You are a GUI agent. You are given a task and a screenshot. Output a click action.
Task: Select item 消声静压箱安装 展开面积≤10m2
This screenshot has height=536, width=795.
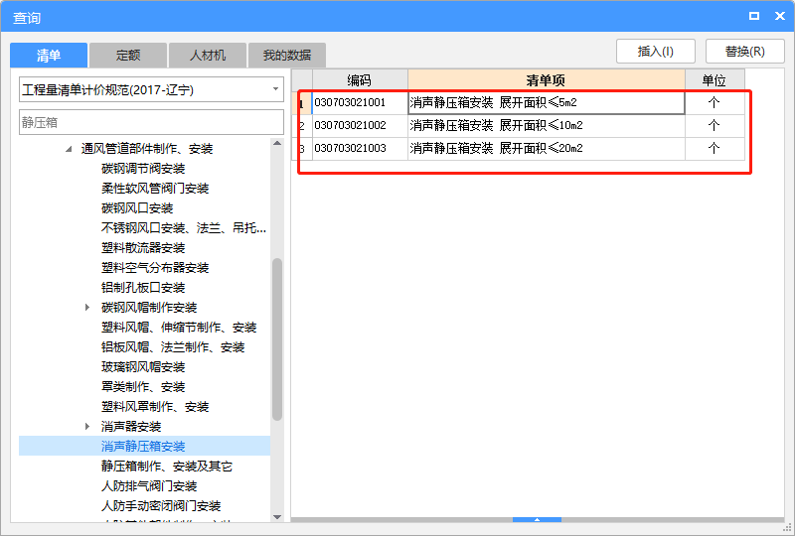click(x=546, y=126)
